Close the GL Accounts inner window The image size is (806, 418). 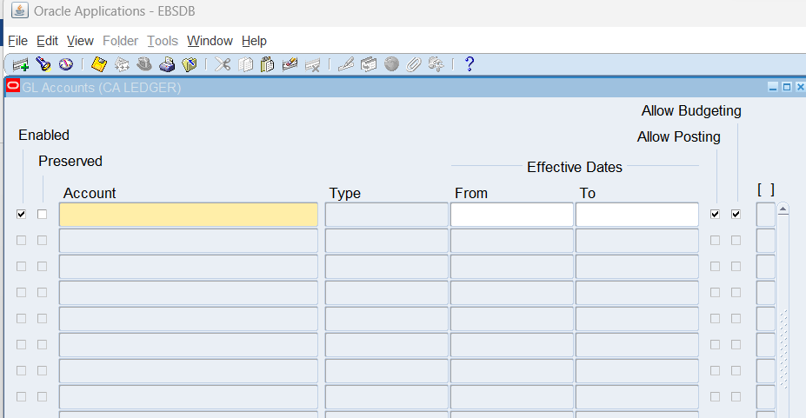point(800,87)
